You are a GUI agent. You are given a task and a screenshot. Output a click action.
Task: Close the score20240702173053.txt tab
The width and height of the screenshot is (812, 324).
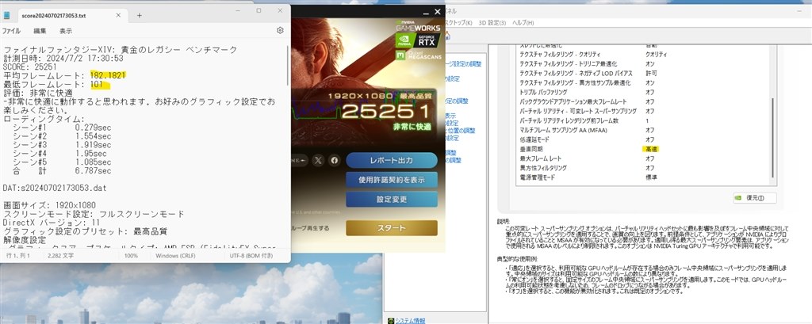click(x=118, y=16)
